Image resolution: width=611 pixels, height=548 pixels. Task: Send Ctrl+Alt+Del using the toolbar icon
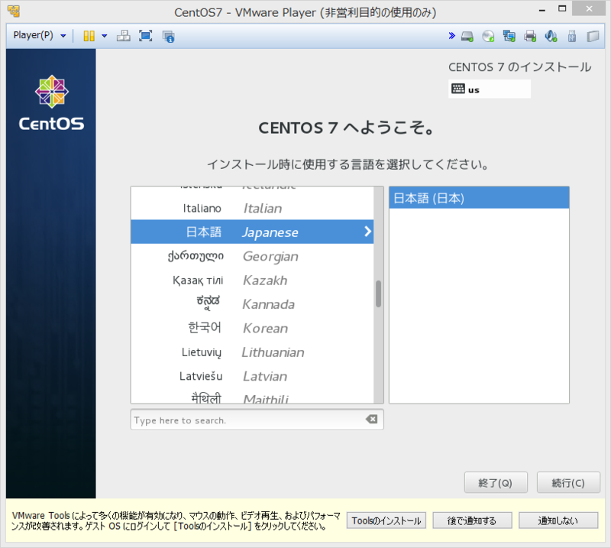point(124,35)
